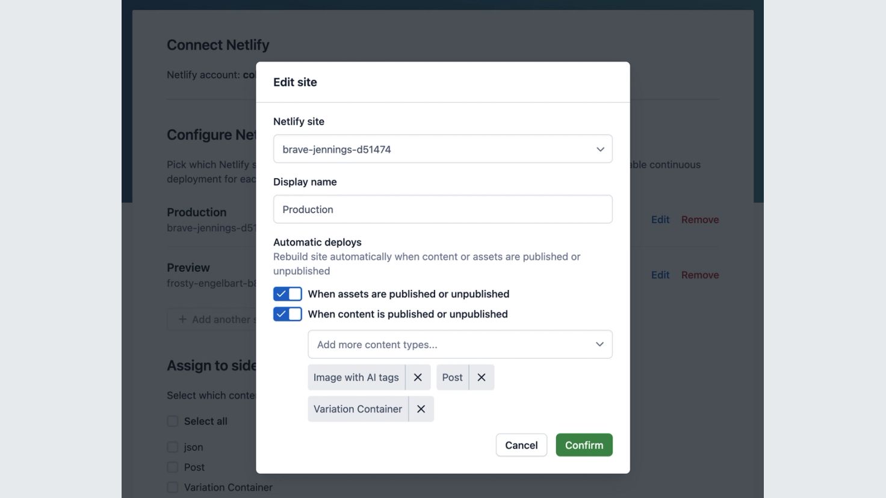Click Edit link for Preview site
This screenshot has width=886, height=498.
click(660, 275)
